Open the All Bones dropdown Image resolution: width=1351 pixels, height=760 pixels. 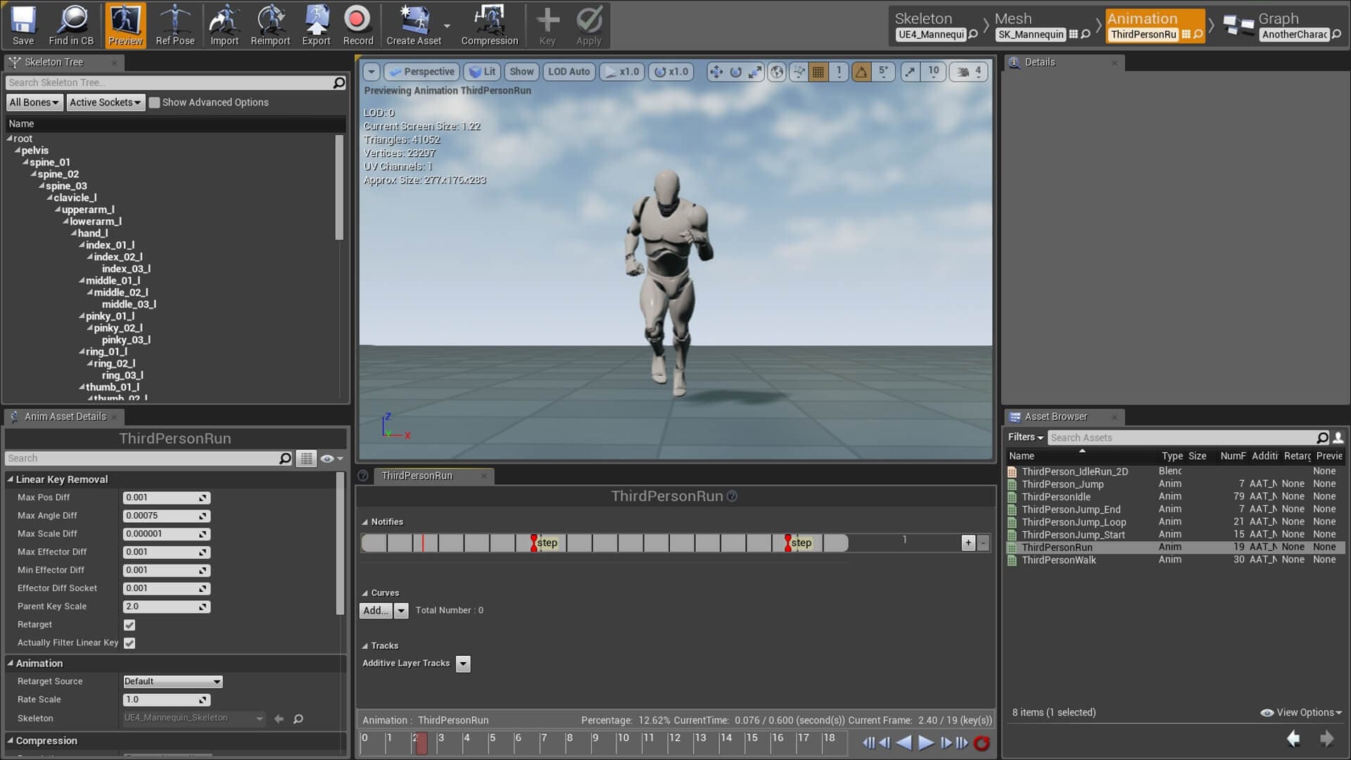pyautogui.click(x=34, y=103)
